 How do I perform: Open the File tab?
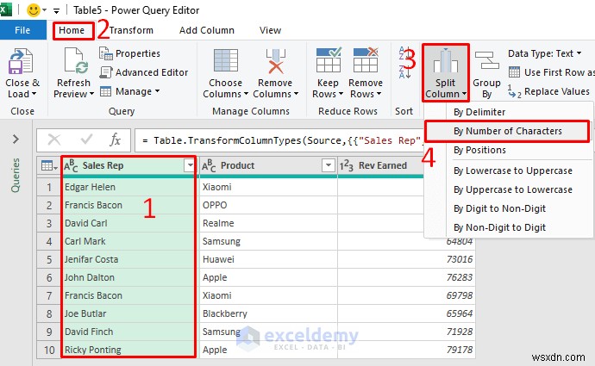click(x=22, y=30)
